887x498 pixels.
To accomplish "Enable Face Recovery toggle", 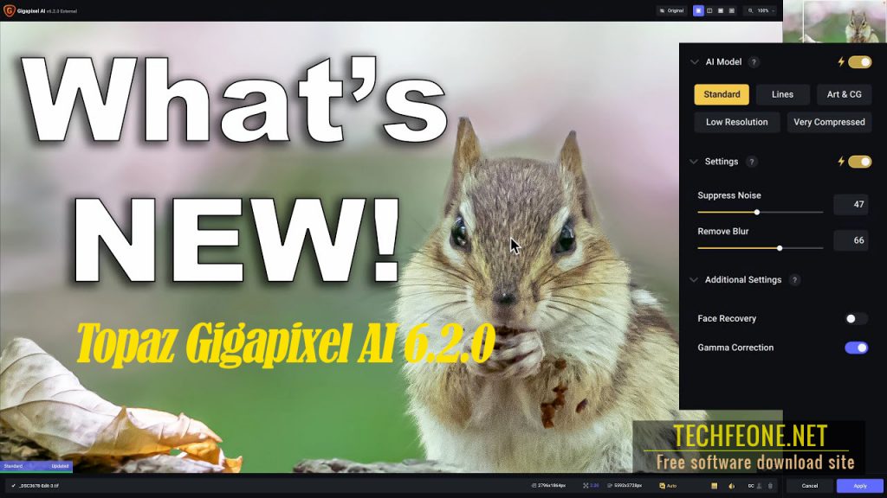I will point(856,319).
